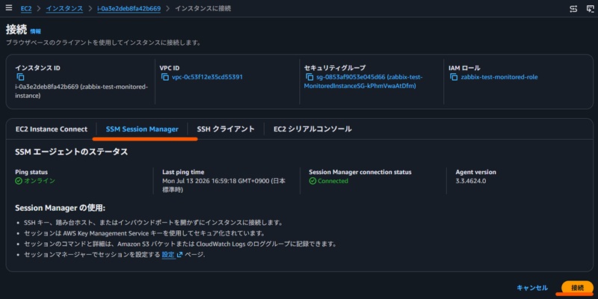This screenshot has width=598, height=299.
Task: Copy the VPC ID with copy icon
Action: (164, 77)
